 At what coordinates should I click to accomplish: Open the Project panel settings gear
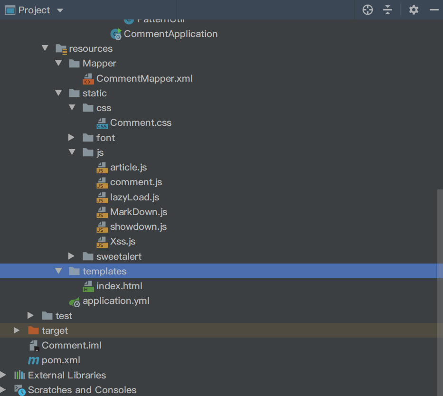pos(414,10)
